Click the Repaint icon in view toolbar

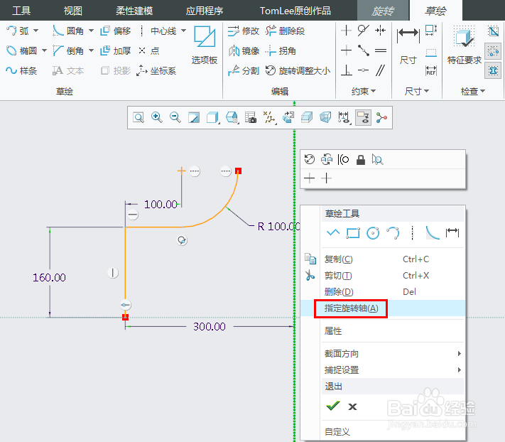coord(194,117)
